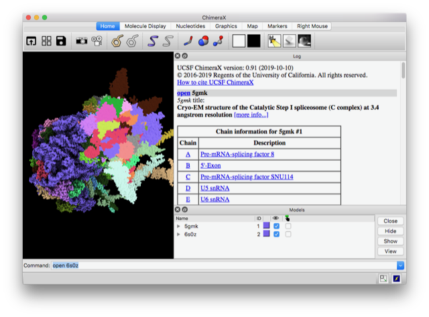Toggle visibility checkbox for model 6s0z
Image resolution: width=429 pixels, height=317 pixels.
(276, 235)
